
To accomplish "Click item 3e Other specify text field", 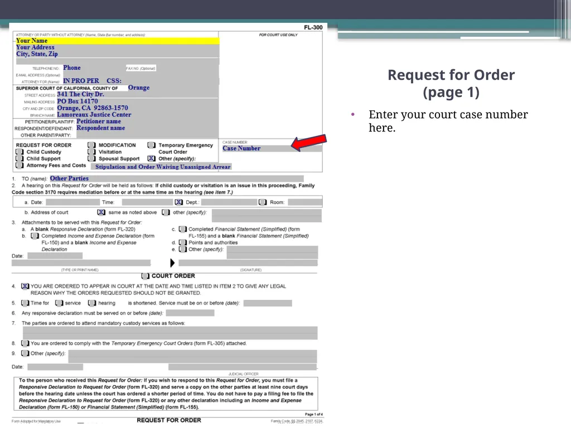I will tap(272, 252).
